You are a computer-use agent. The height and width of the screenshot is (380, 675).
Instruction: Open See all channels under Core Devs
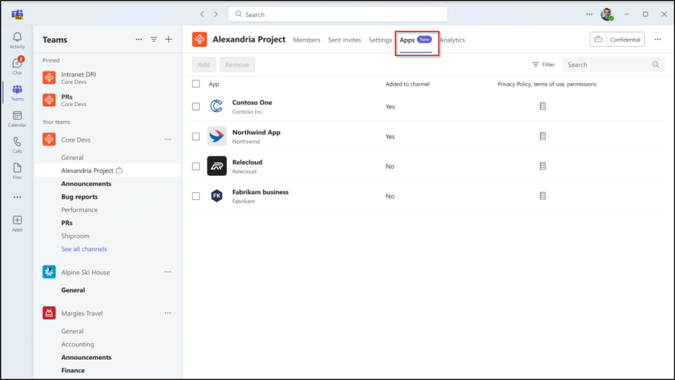84,249
